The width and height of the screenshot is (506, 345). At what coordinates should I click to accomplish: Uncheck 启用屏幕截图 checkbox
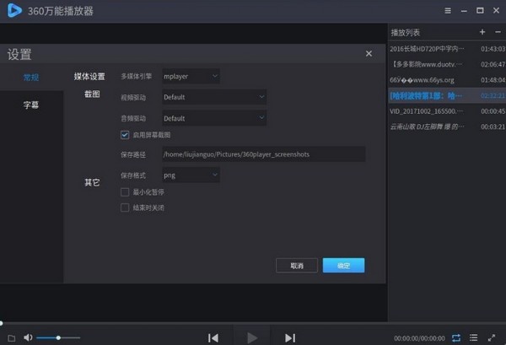(x=125, y=135)
